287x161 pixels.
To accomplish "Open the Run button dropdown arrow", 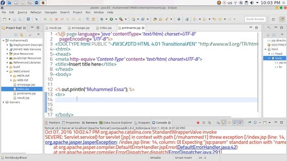I will 116,19.
